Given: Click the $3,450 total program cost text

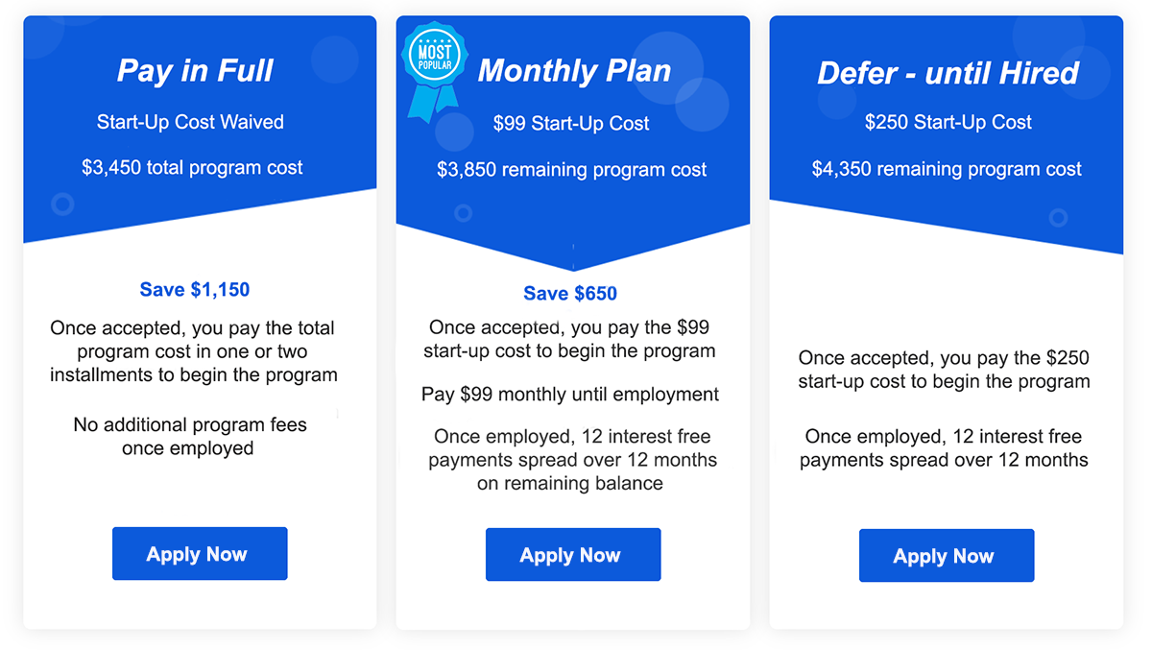Looking at the screenshot, I should pos(192,168).
